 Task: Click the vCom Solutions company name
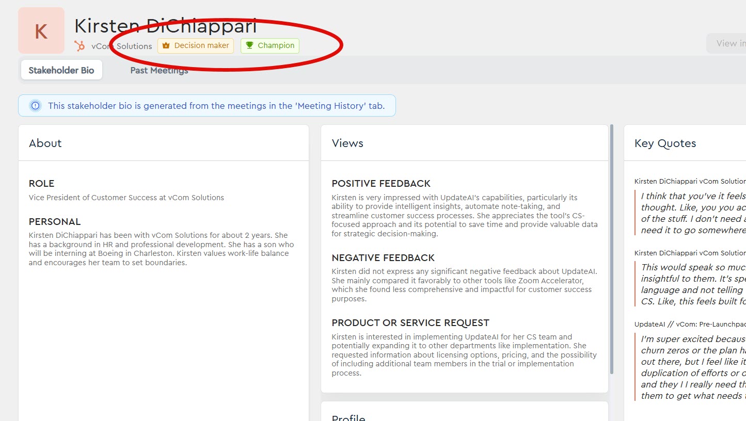pyautogui.click(x=122, y=46)
